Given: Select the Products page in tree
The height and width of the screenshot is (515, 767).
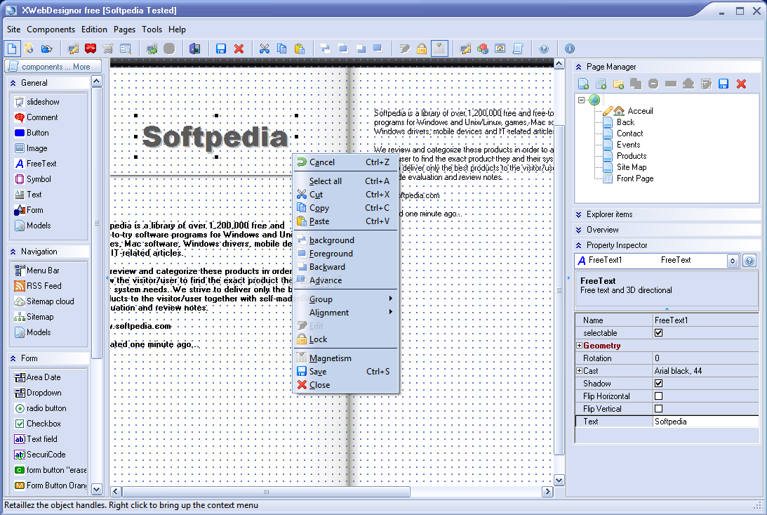Looking at the screenshot, I should (x=632, y=156).
